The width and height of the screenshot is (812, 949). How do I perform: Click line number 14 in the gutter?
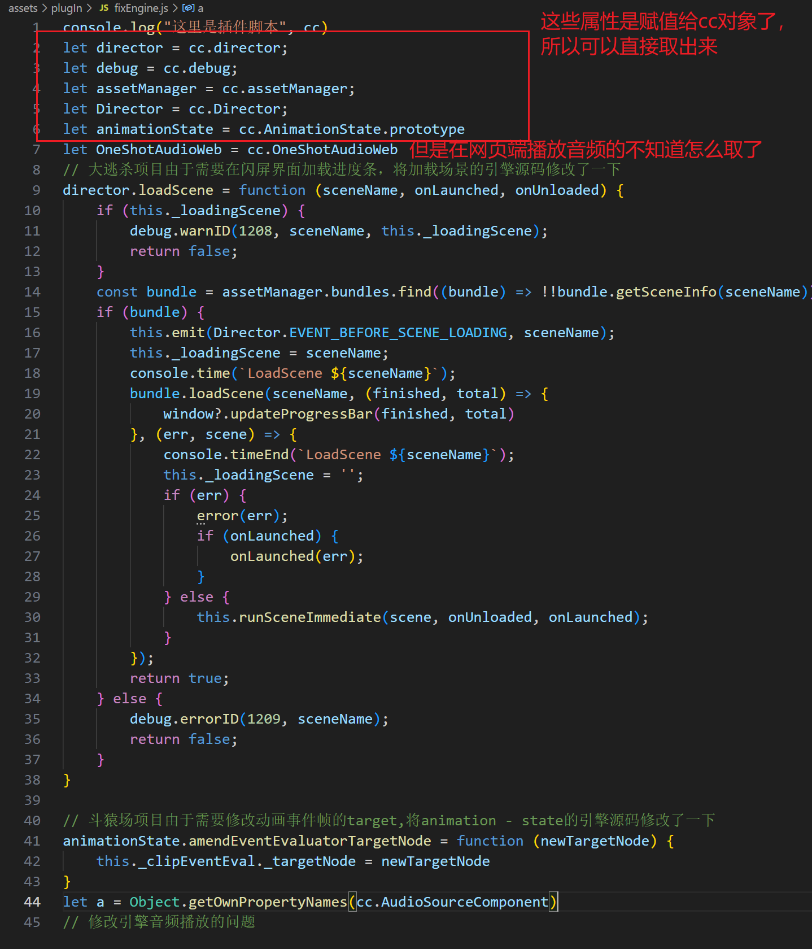(32, 292)
